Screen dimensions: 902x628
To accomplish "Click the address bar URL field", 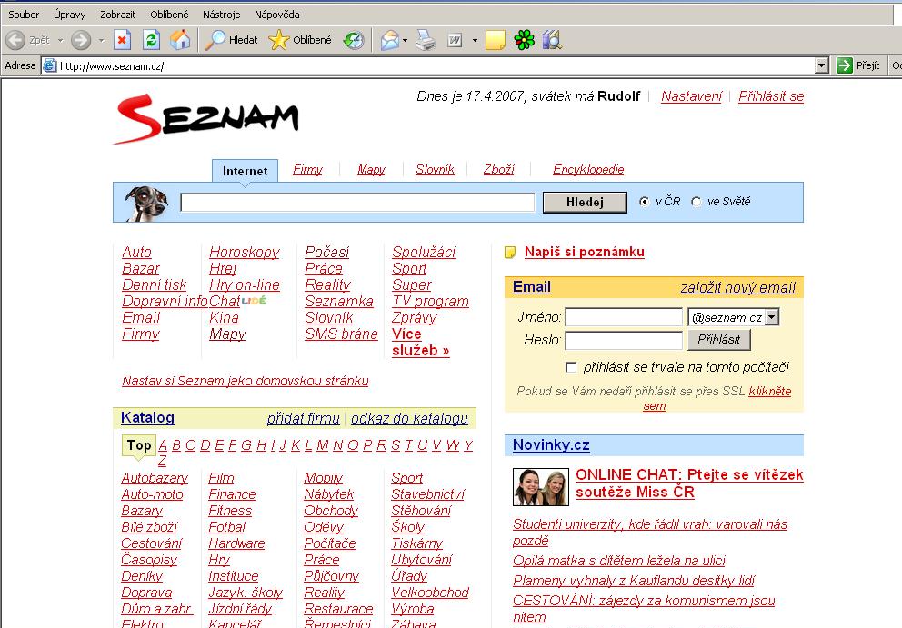I will [x=428, y=66].
